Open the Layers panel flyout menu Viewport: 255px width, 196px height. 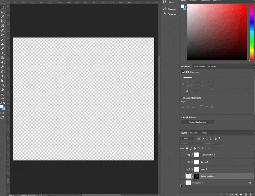click(254, 133)
